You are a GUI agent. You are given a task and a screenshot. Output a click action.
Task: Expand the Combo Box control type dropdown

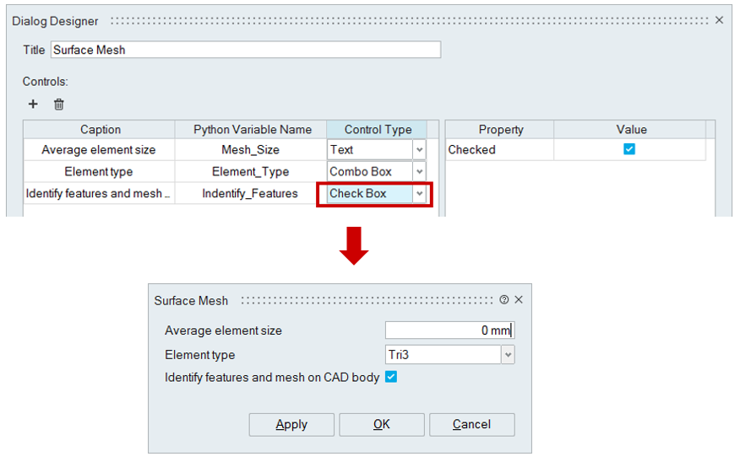tap(419, 172)
